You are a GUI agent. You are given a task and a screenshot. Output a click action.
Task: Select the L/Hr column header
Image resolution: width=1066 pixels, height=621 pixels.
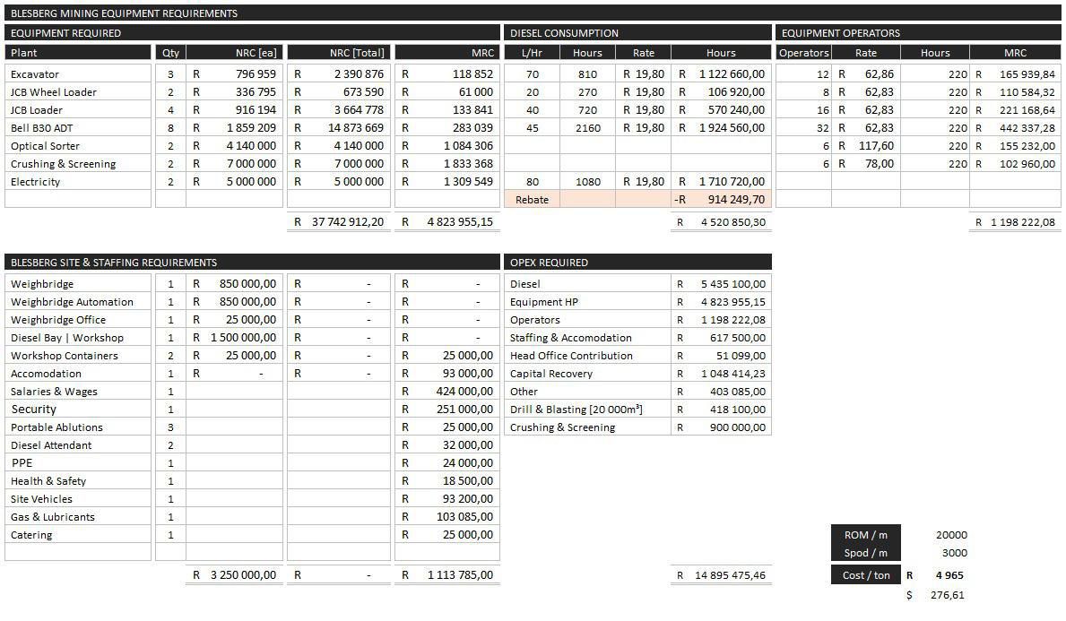(533, 53)
